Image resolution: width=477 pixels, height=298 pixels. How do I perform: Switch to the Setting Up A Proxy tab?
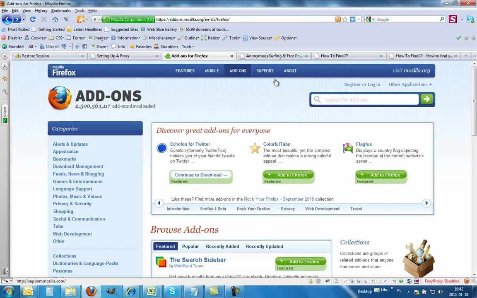[124, 56]
